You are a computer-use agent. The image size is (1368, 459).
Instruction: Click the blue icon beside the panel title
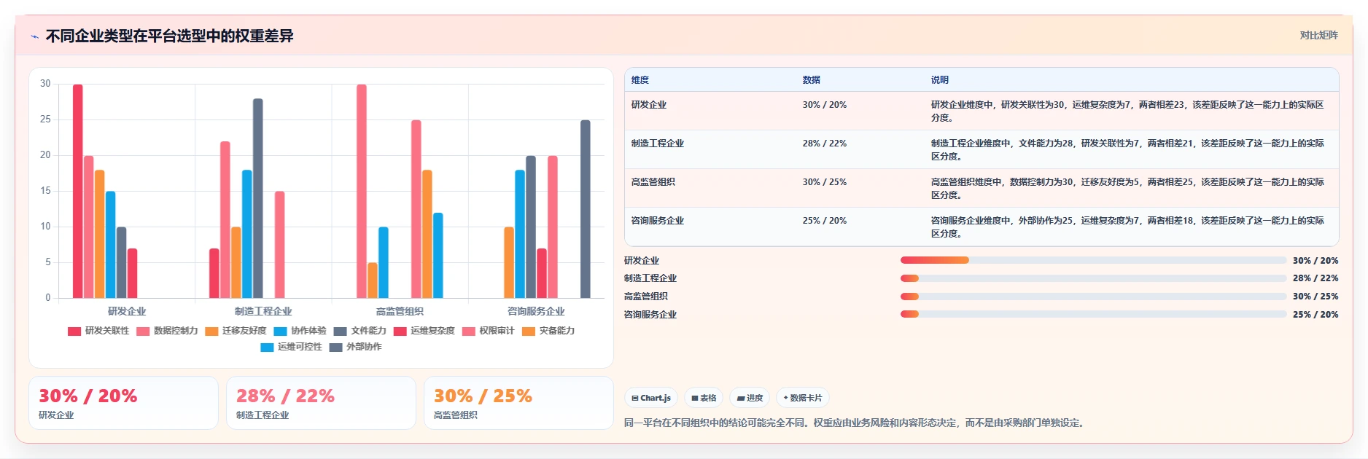point(34,36)
